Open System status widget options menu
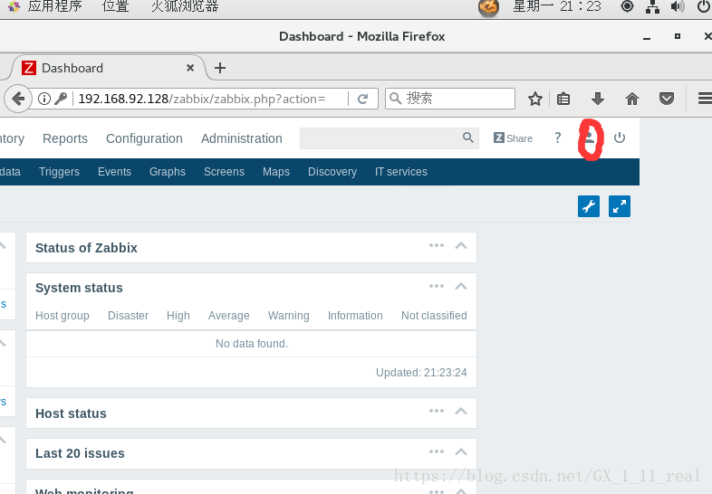This screenshot has height=494, width=712. tap(437, 286)
